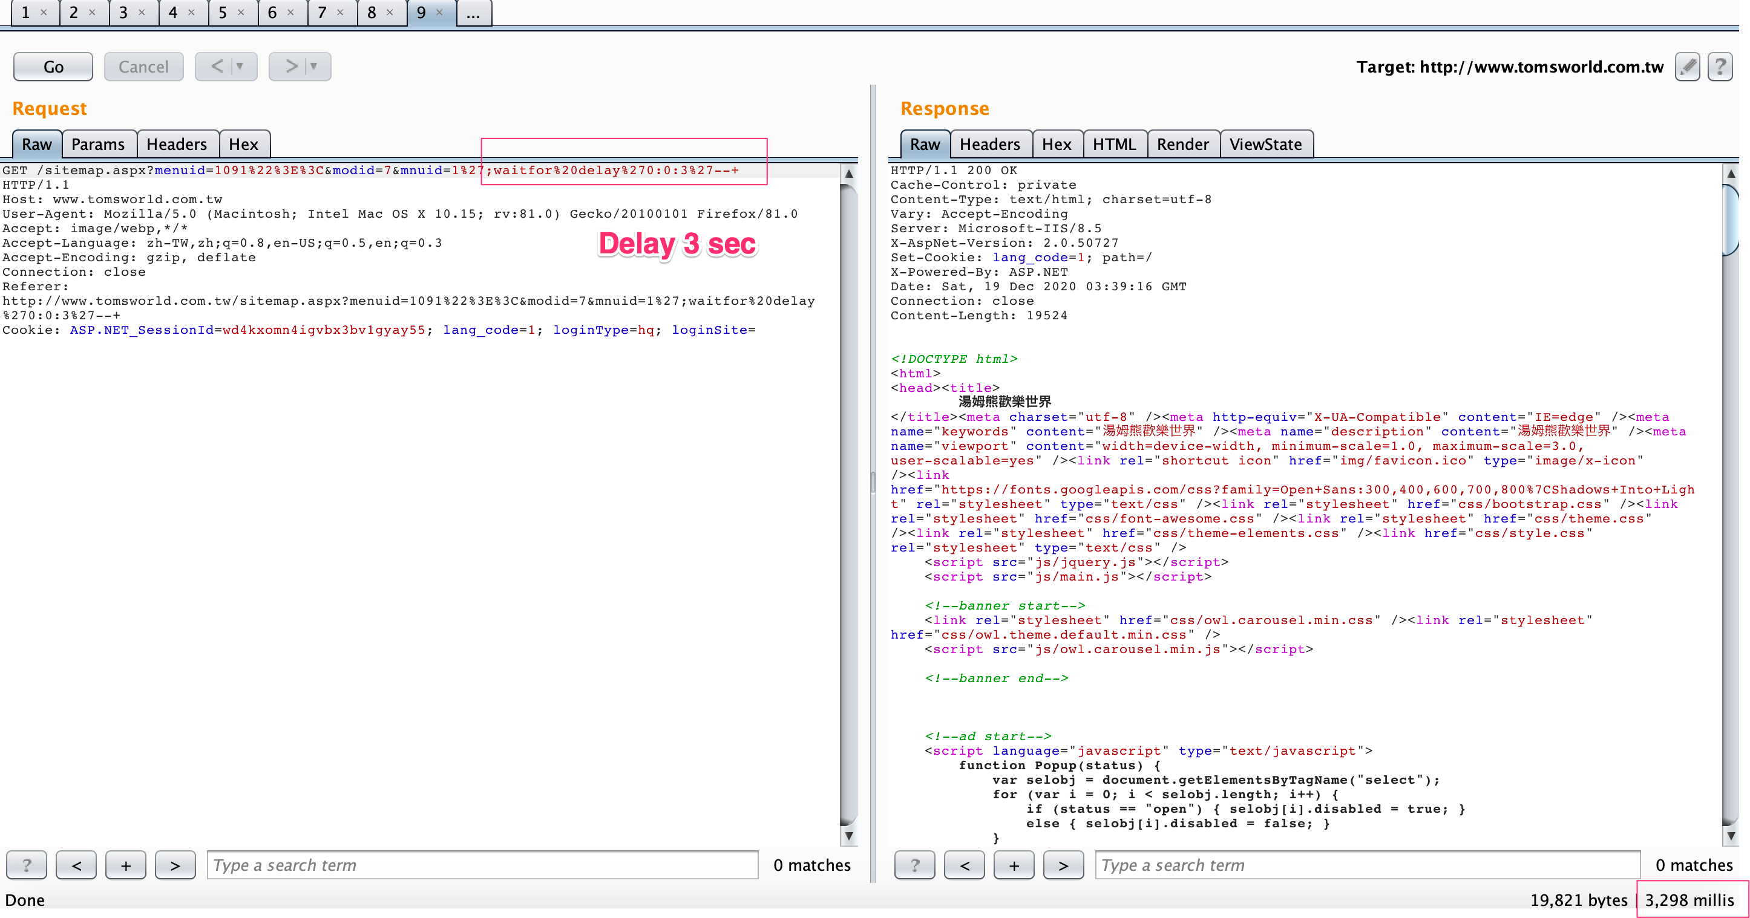Click the response pane scrollbar thumb
This screenshot has height=918, width=1750.
point(1731,219)
